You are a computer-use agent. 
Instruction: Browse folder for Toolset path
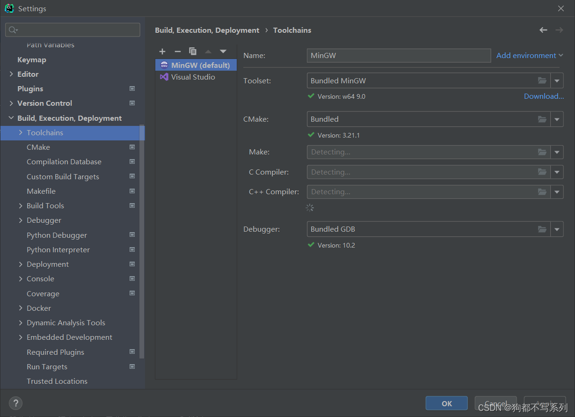click(x=542, y=80)
